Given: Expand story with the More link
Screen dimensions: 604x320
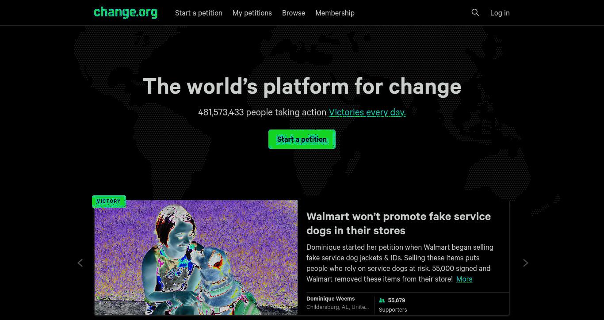Looking at the screenshot, I should coord(464,279).
